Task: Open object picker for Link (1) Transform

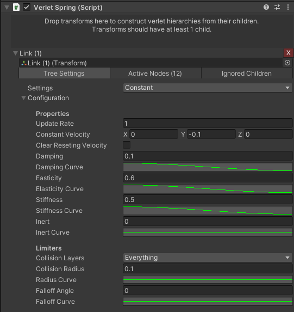Action: pyautogui.click(x=287, y=63)
